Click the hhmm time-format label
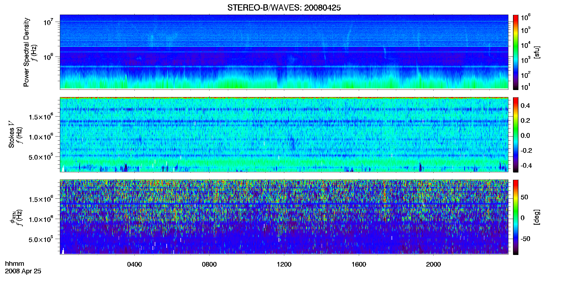Screen dimensions: 568x292 15,264
